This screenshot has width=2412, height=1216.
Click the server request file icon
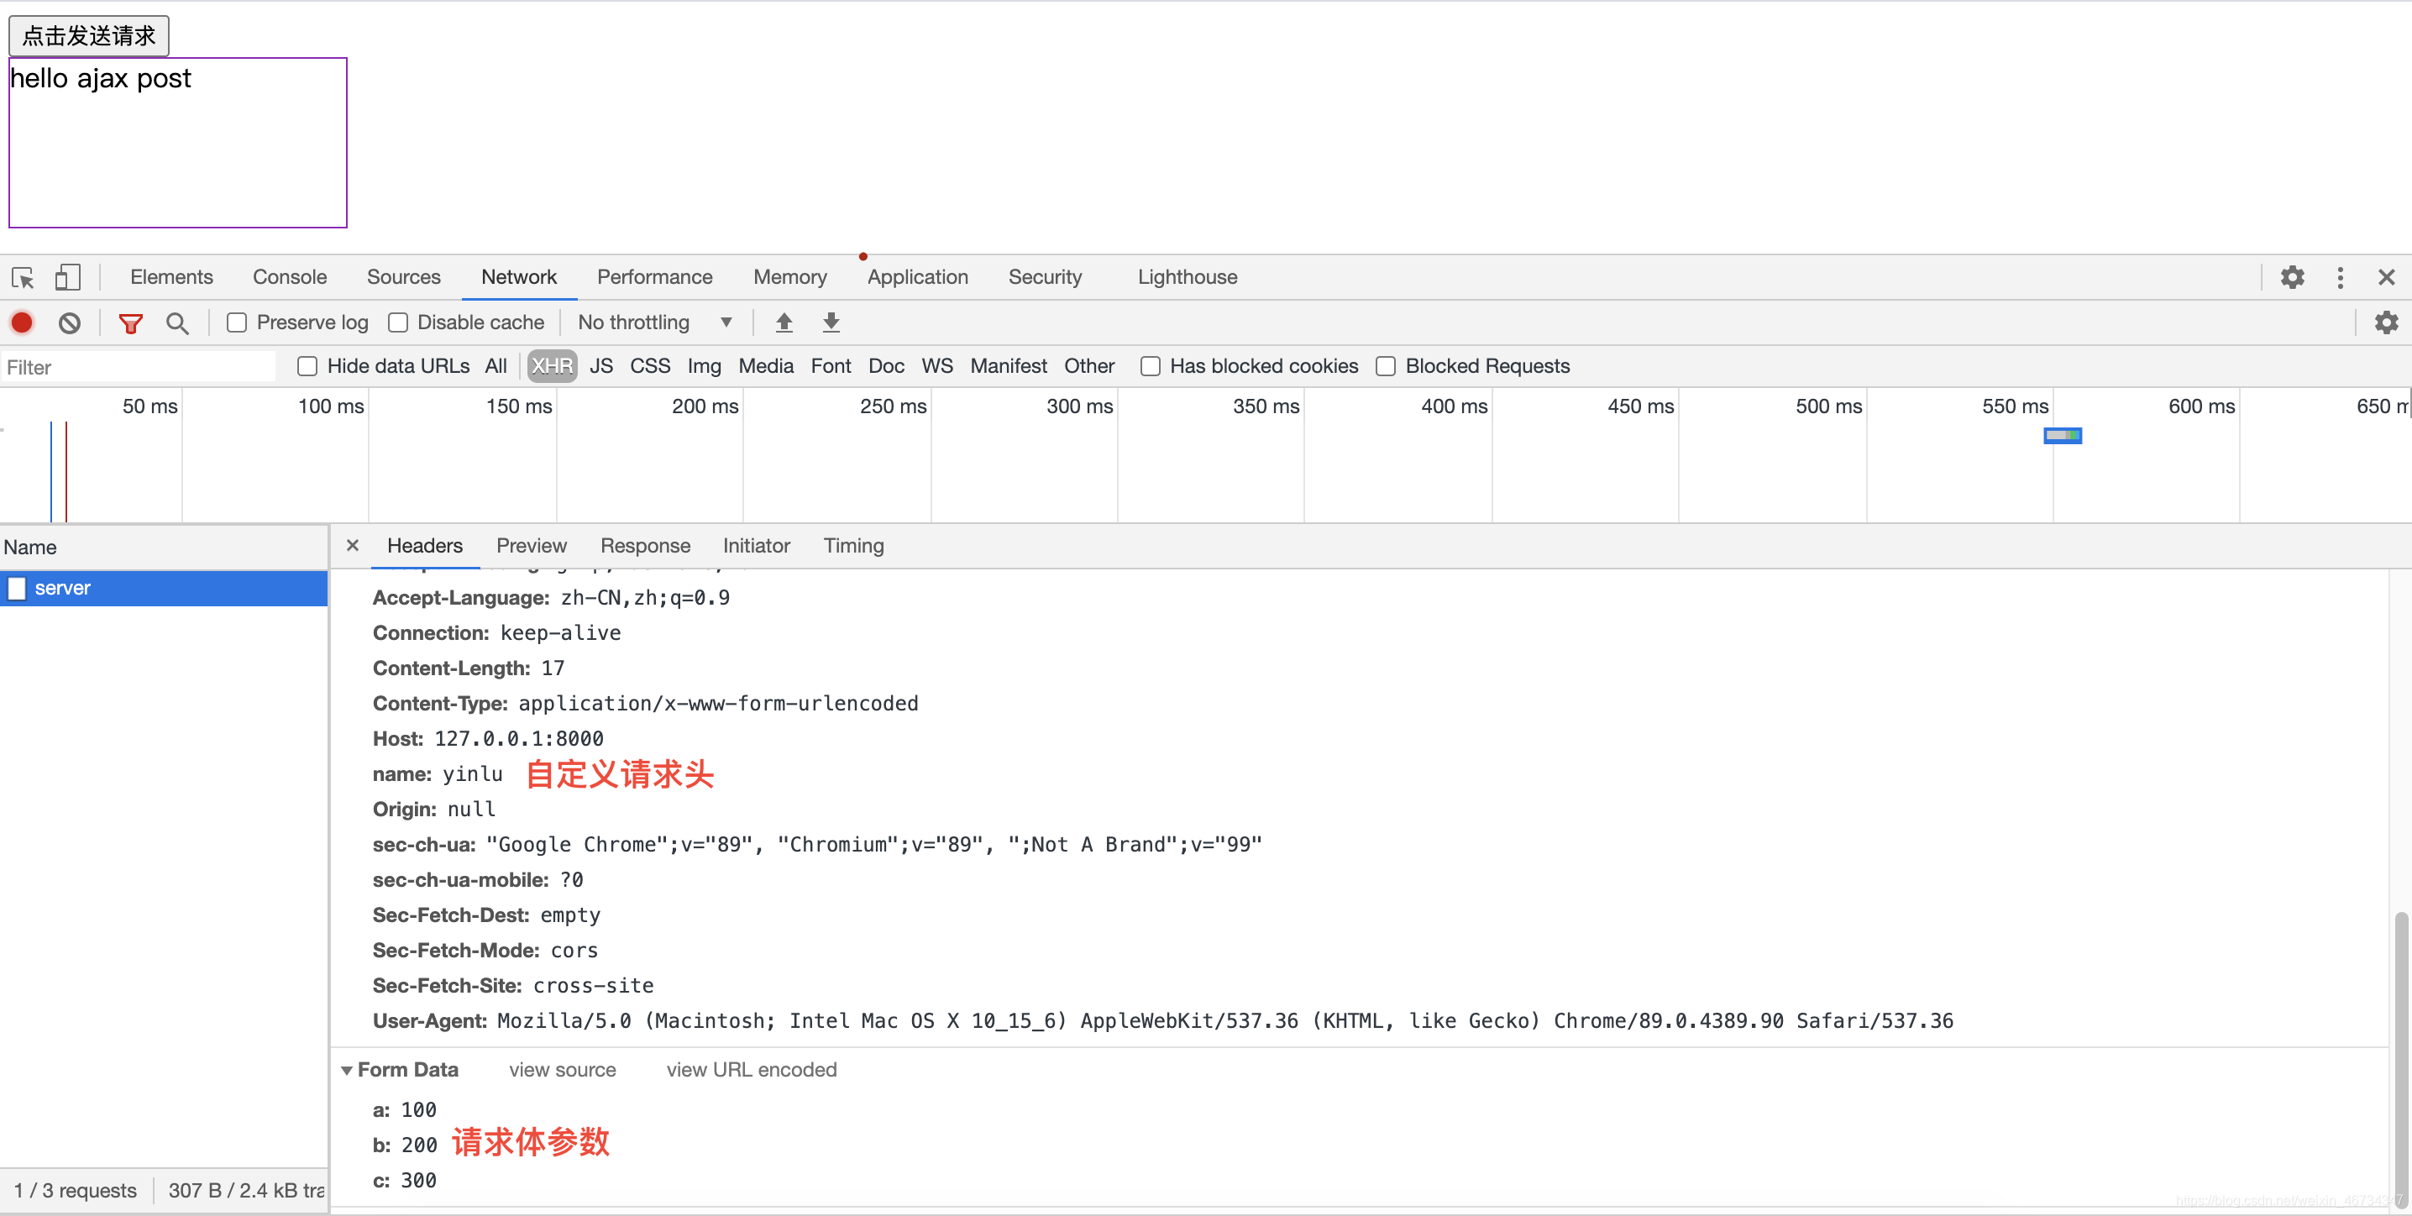(17, 588)
